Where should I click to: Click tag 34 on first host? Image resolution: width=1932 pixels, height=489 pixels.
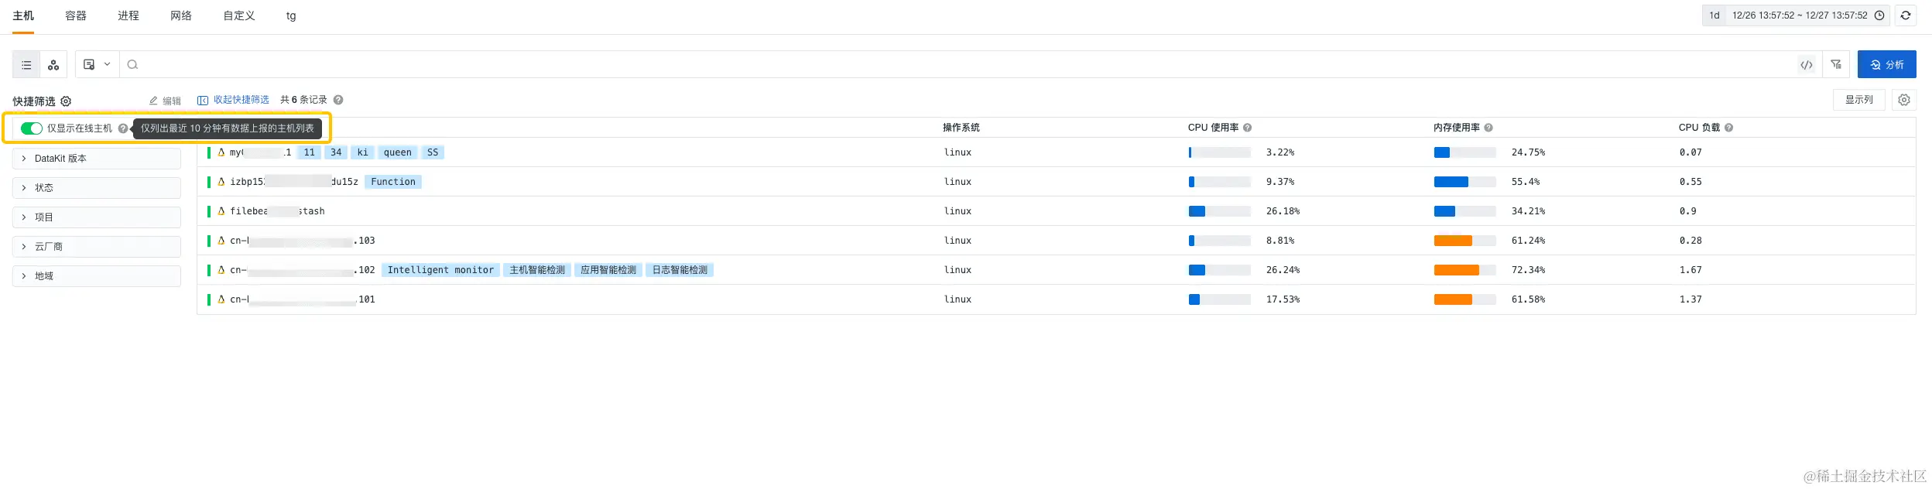coord(336,152)
